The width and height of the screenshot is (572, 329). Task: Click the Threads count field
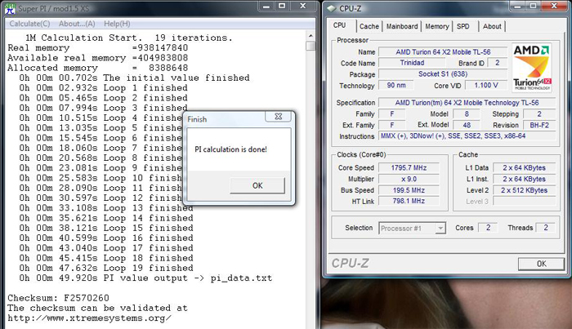546,228
